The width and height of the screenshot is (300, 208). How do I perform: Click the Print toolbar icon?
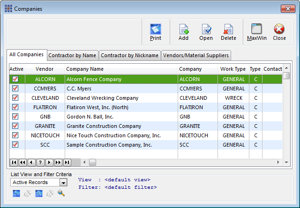pyautogui.click(x=155, y=32)
